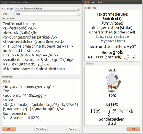Click 'Sonderzeichen:' in the Rückseite editor
The height and width of the screenshot is (134, 143).
16,114
